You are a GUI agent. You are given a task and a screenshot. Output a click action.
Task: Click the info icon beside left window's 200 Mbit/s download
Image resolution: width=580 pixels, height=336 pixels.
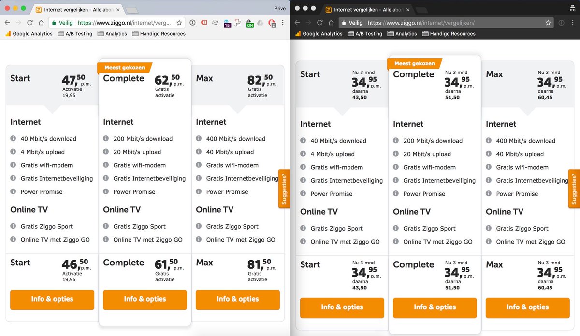coord(106,139)
